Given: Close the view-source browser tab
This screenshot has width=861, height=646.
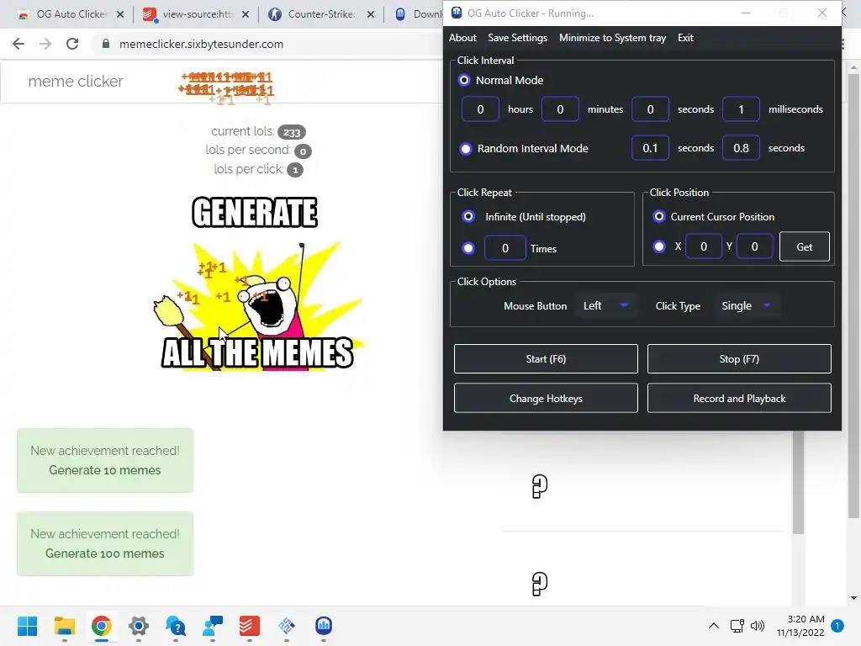Looking at the screenshot, I should click(x=246, y=14).
